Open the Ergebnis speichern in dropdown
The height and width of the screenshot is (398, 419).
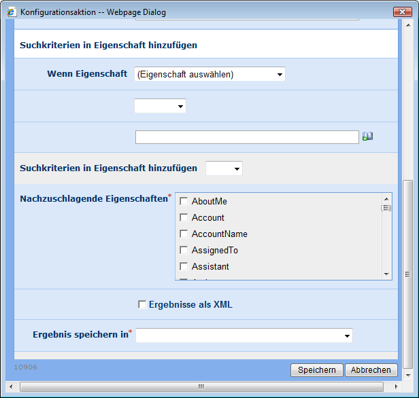pos(244,336)
